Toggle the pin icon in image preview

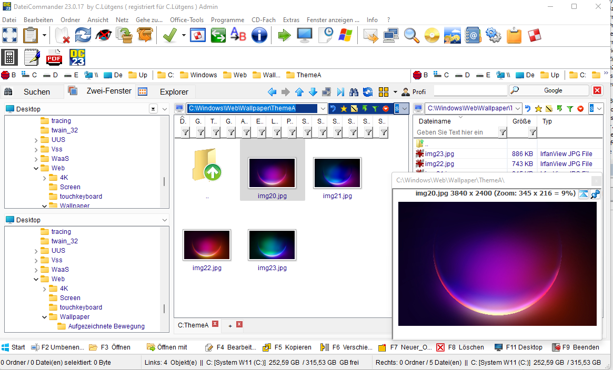coord(595,194)
